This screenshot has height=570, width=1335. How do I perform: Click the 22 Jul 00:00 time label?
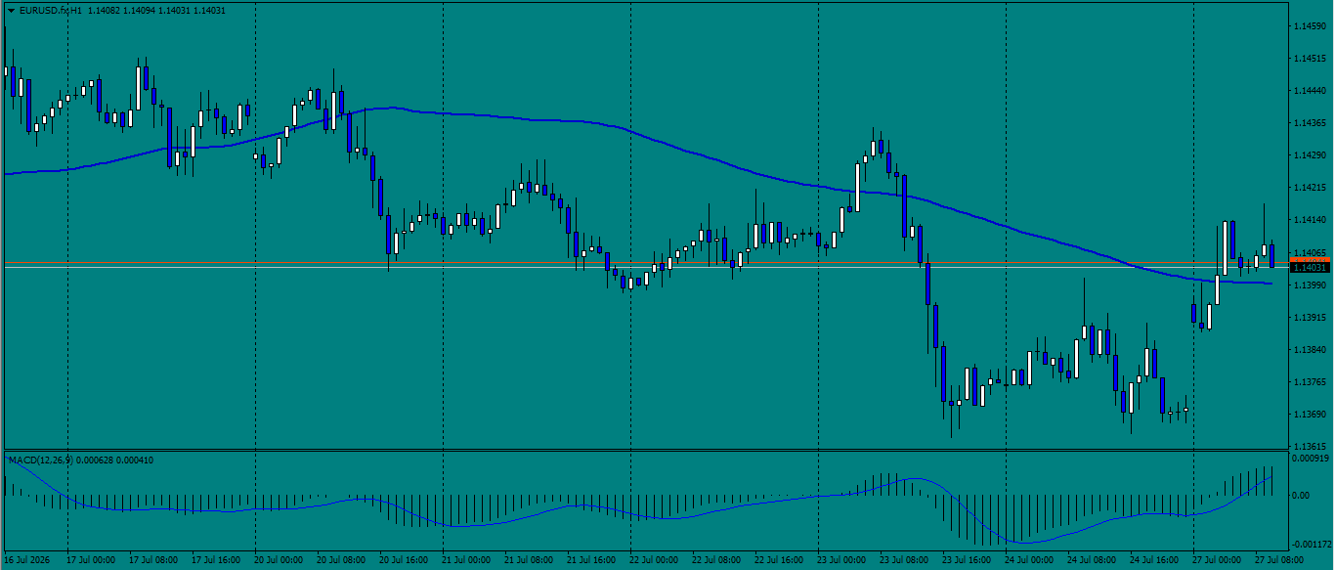pyautogui.click(x=654, y=561)
